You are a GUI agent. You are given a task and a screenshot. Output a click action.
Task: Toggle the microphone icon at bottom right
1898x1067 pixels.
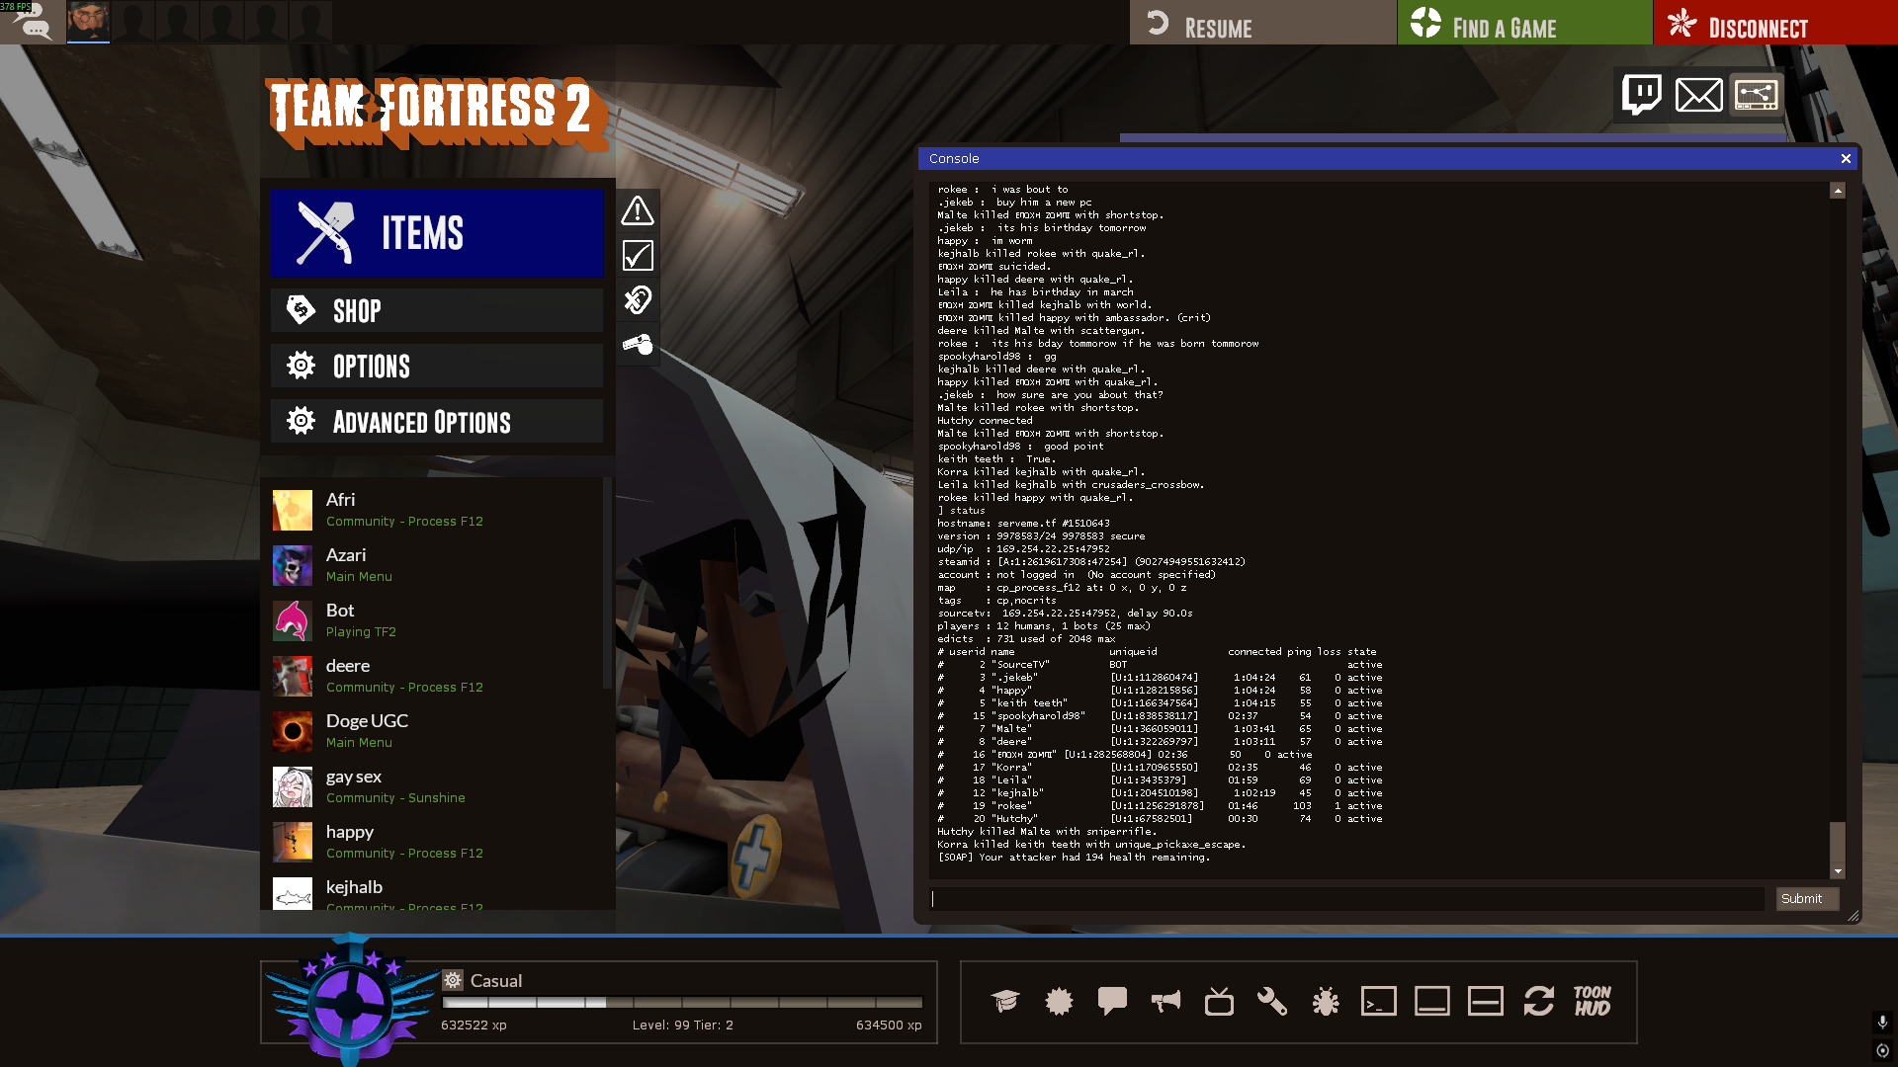(x=1882, y=1022)
